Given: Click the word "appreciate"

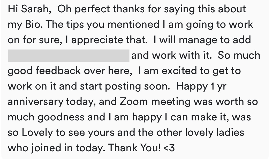Looking at the screenshot, I should pos(97,40).
